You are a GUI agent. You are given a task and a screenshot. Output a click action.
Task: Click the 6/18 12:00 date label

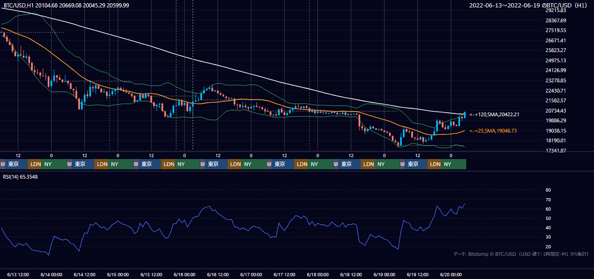[x=351, y=274]
